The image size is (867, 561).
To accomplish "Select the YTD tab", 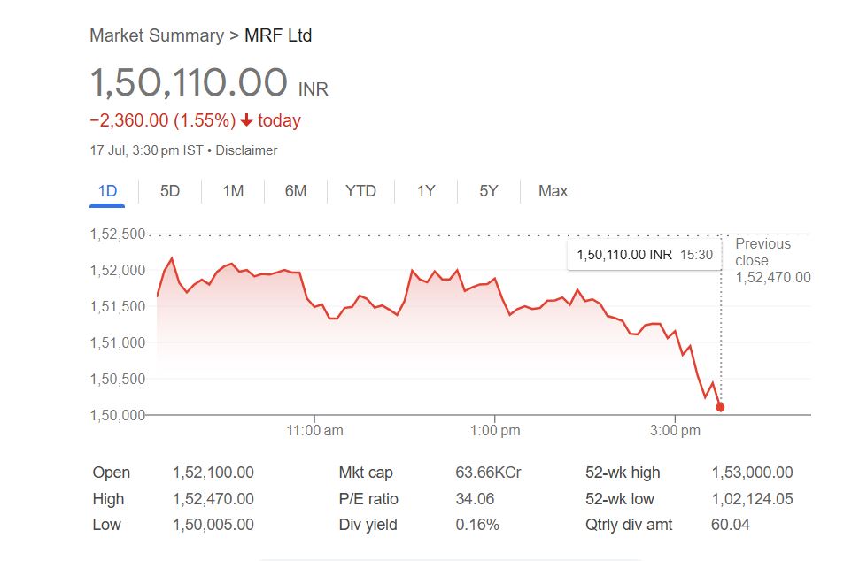I will pos(360,191).
